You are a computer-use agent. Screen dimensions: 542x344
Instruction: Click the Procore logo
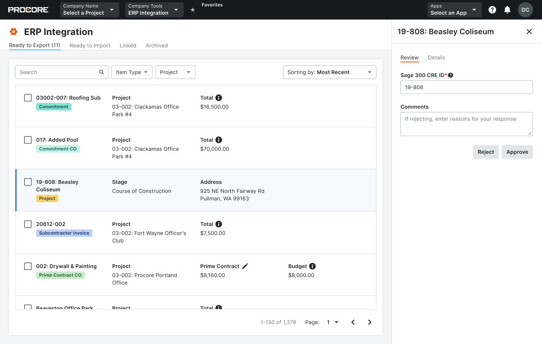click(x=28, y=10)
